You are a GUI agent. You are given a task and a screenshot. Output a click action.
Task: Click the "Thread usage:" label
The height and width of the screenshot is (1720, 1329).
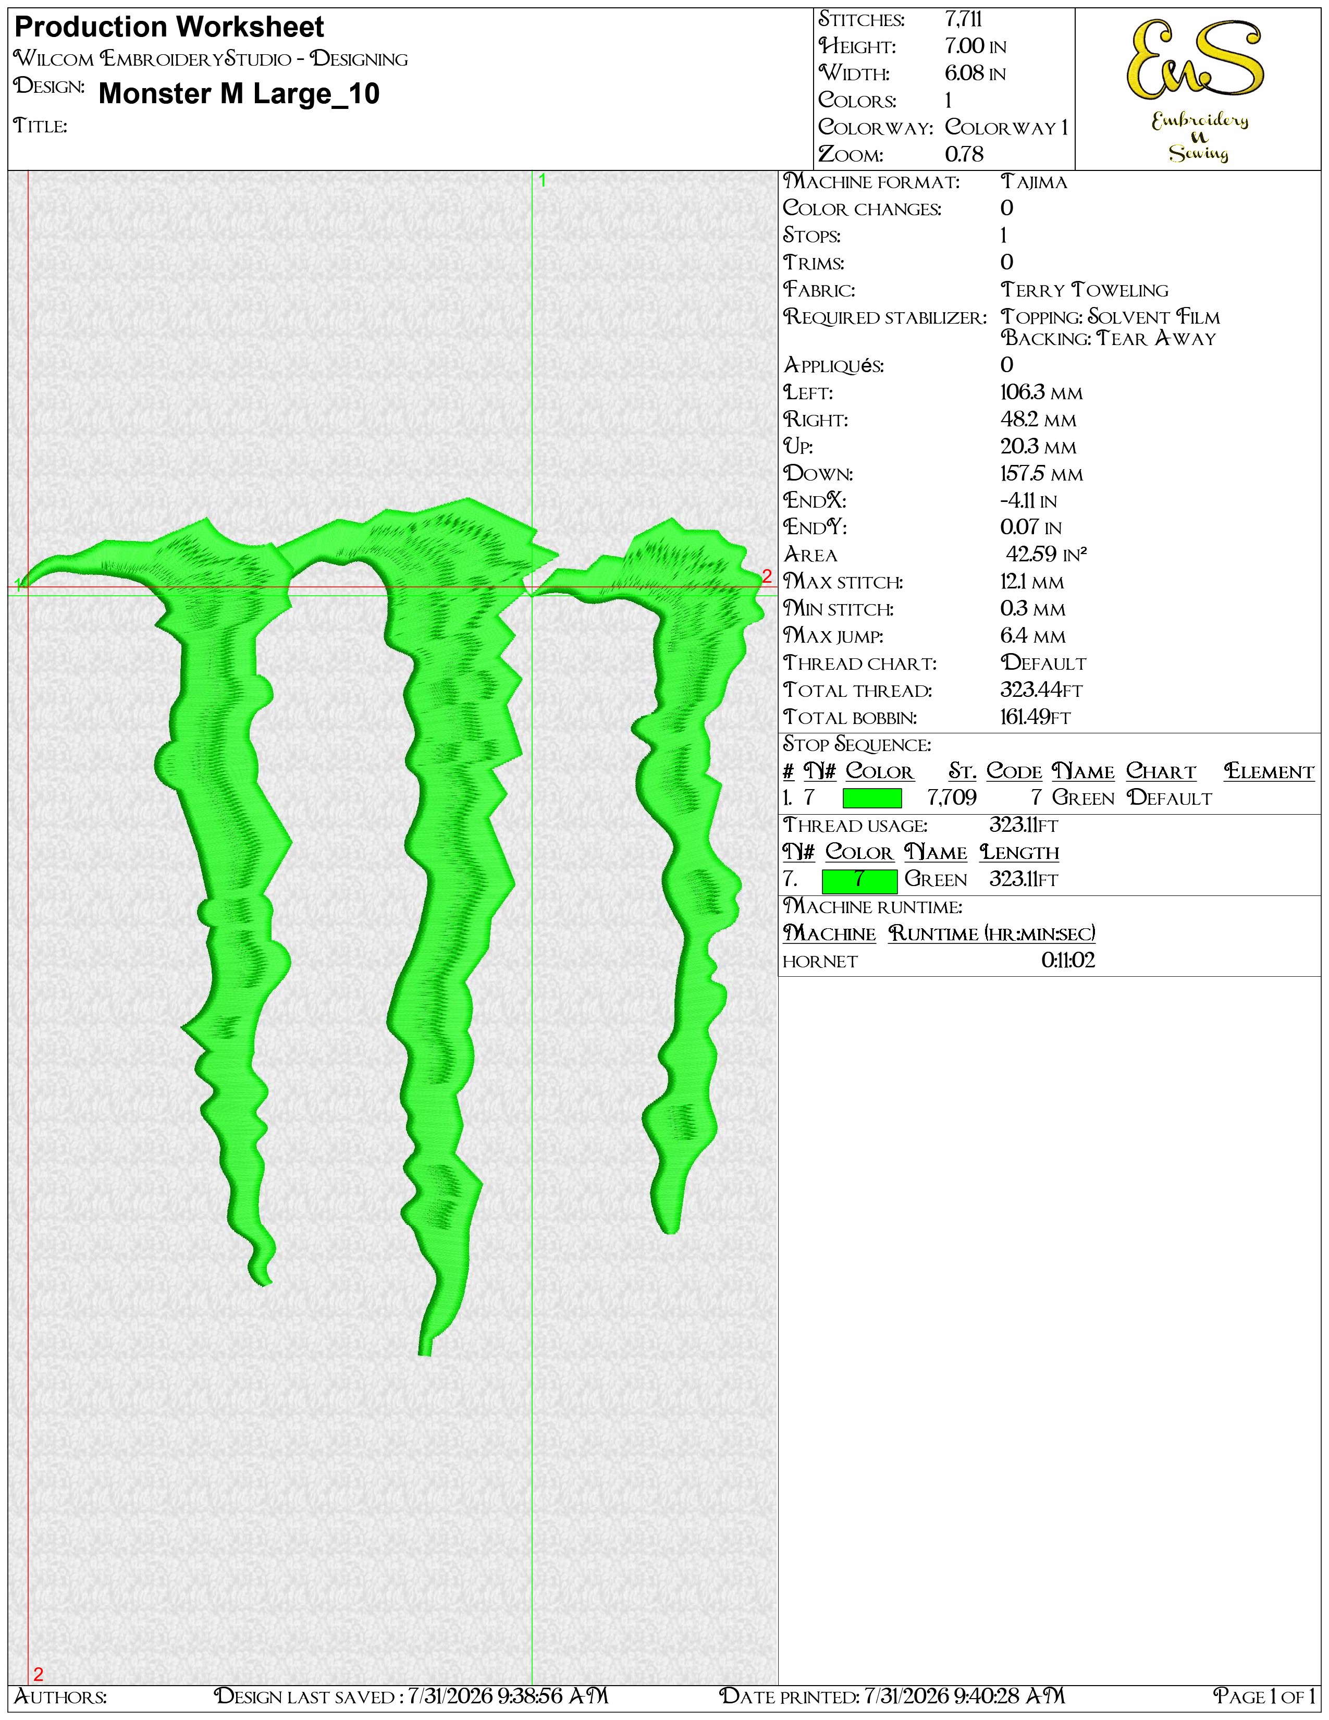click(855, 826)
